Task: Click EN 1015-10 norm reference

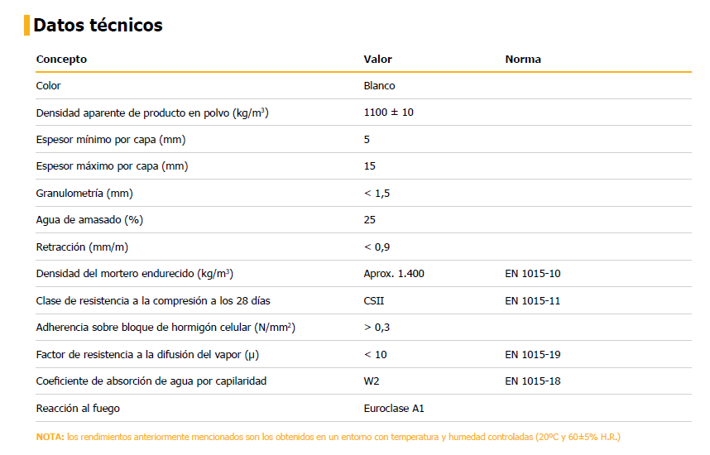Action: [x=533, y=274]
